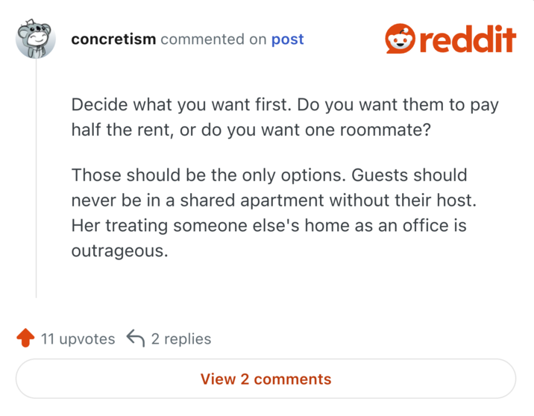The image size is (534, 416).
Task: Click the line starting "Her treating someone"
Action: pyautogui.click(x=268, y=225)
